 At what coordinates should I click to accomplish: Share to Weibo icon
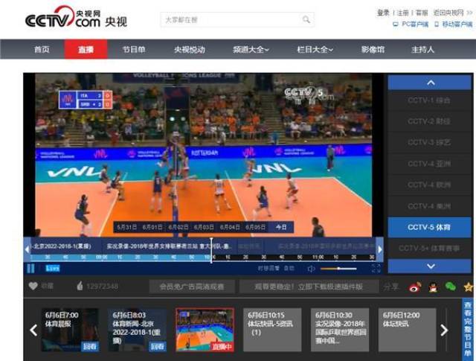tap(415, 287)
